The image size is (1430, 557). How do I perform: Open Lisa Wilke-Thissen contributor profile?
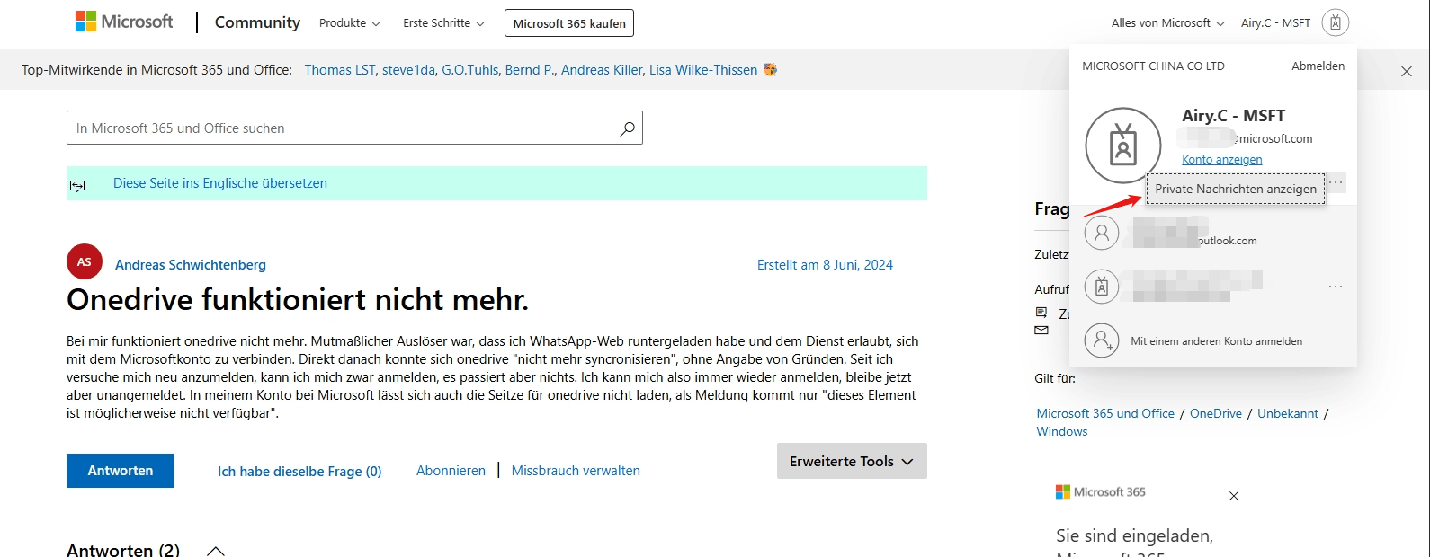click(x=703, y=70)
